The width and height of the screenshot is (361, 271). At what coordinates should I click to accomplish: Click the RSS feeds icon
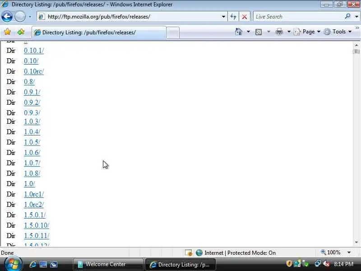(259, 32)
